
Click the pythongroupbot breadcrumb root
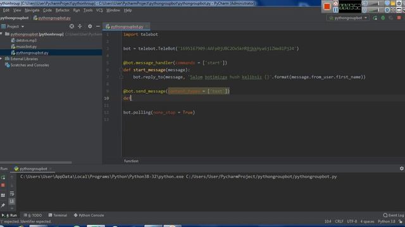coord(15,18)
